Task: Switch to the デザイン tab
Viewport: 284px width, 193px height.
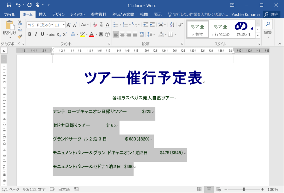Action: [58, 14]
